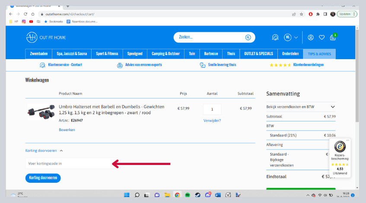Click the Bewerken link under product

(67, 130)
